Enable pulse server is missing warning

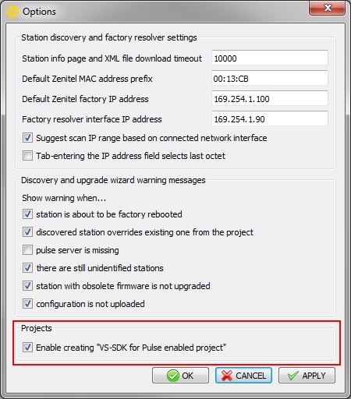(27, 250)
